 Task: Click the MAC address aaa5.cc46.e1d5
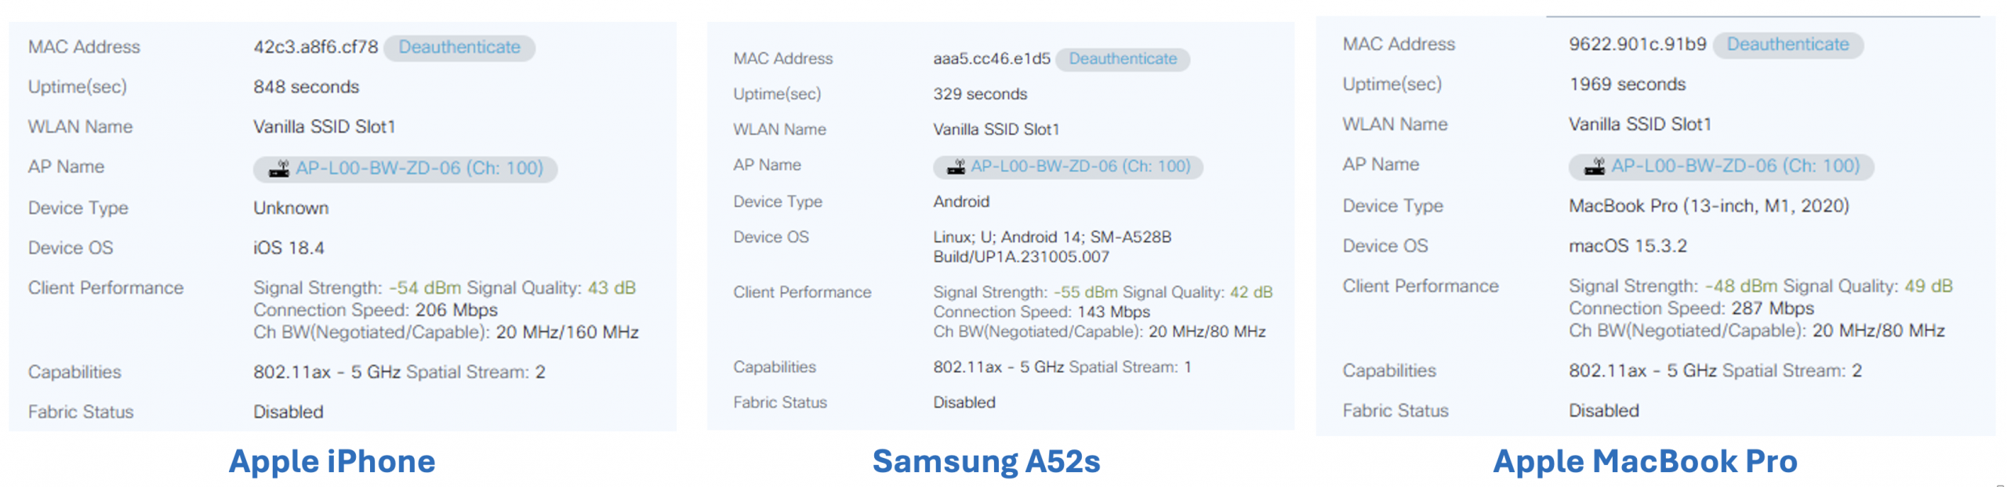[x=991, y=59]
